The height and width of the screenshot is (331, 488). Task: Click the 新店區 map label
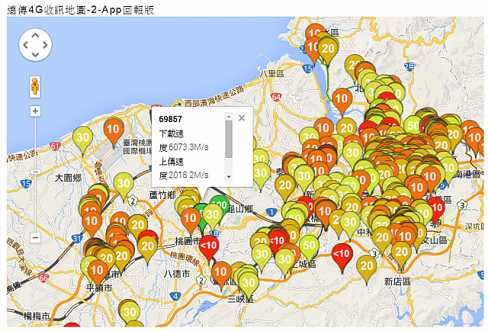click(397, 281)
